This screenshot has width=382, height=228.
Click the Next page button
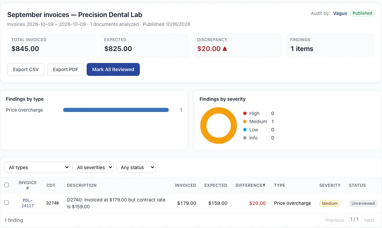coord(369,220)
